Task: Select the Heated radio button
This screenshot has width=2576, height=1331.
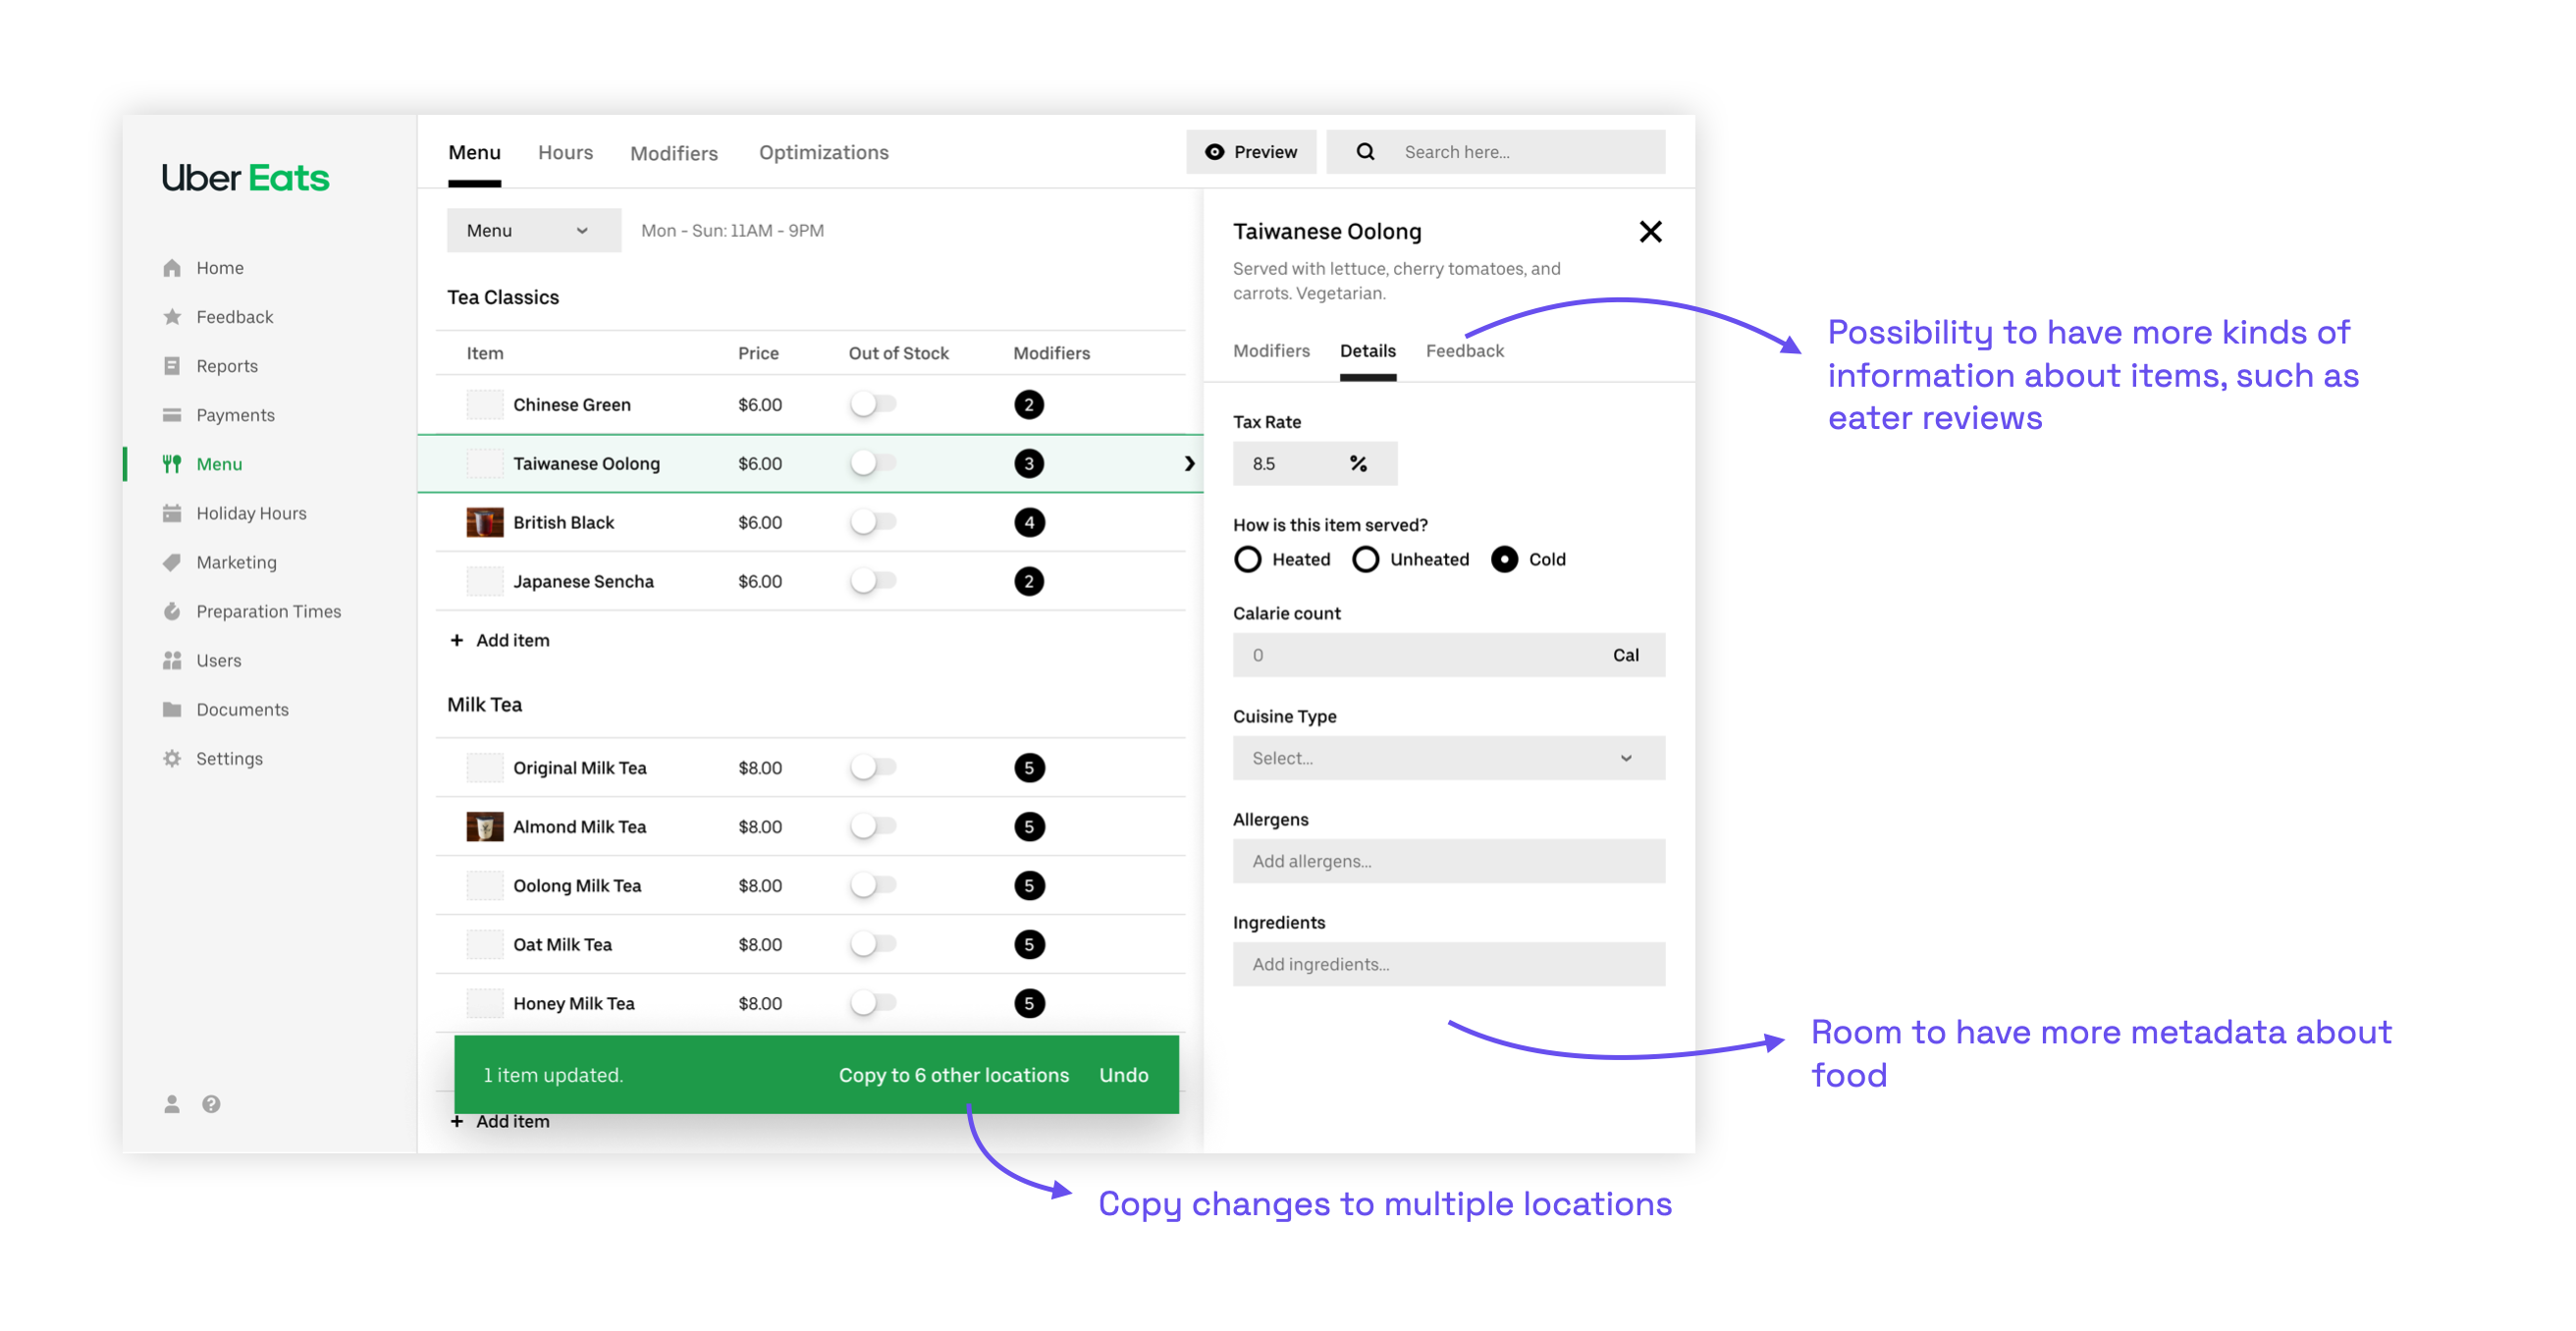Action: 1248,559
